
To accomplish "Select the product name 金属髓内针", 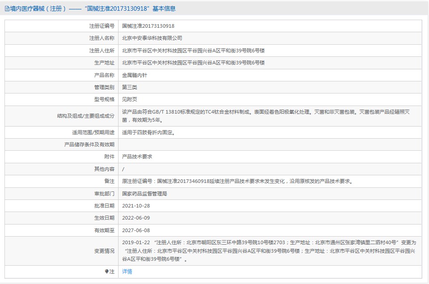I will pyautogui.click(x=135, y=75).
